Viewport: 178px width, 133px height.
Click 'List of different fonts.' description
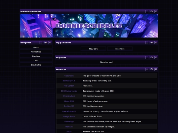[x=92, y=116]
